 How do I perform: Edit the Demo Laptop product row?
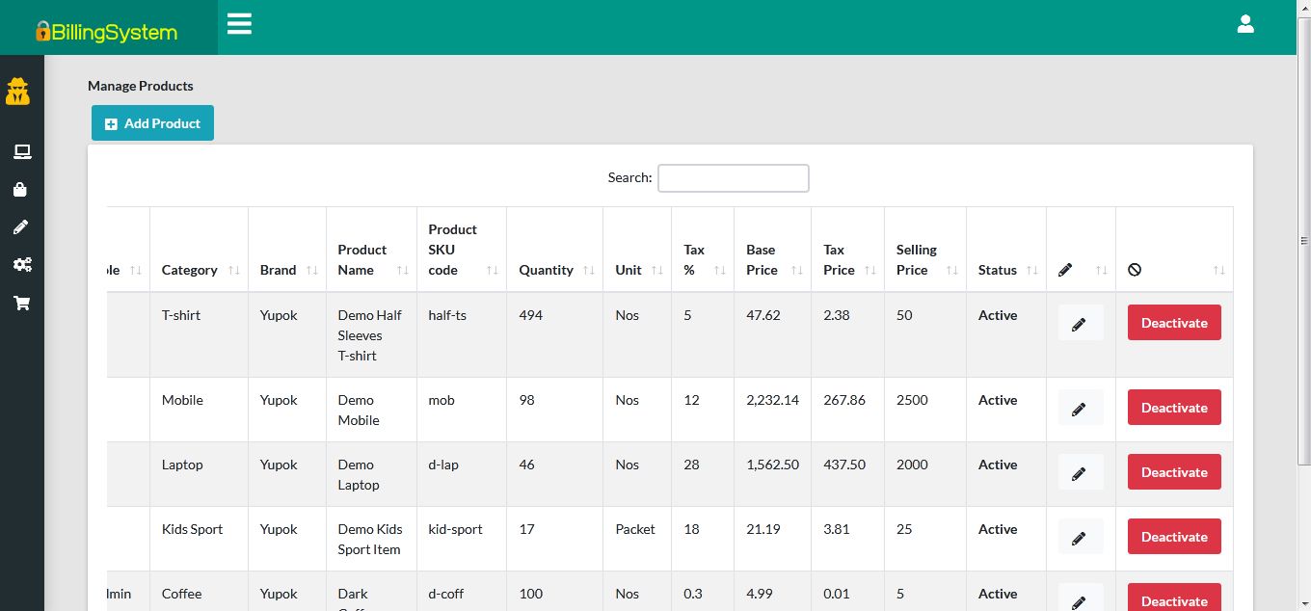[x=1080, y=473]
